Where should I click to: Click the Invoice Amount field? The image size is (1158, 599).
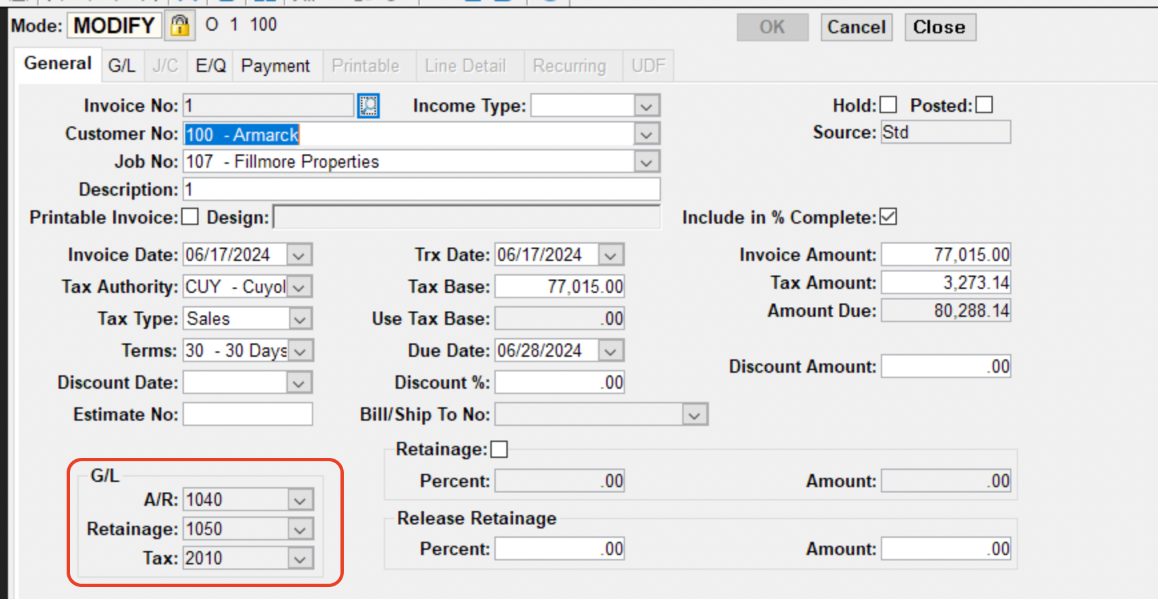coord(946,255)
